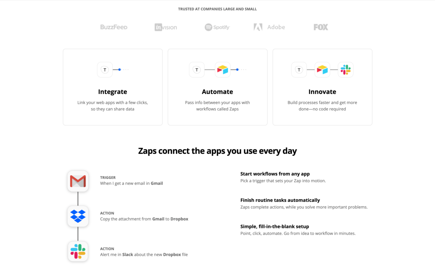Click the bold Dropbox text in Copy action
This screenshot has height=271, width=435.
click(x=179, y=219)
